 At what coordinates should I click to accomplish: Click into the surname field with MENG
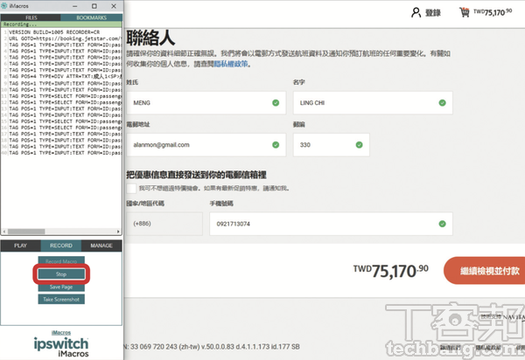point(206,103)
